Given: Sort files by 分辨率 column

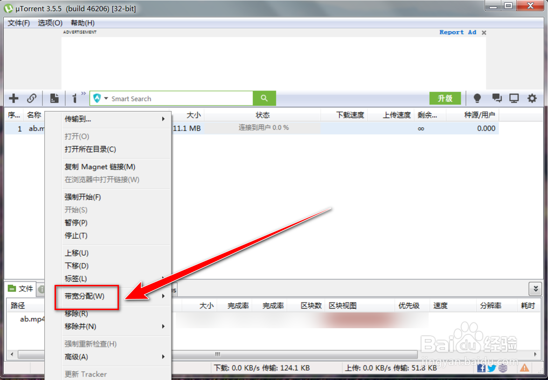Looking at the screenshot, I should tap(497, 305).
